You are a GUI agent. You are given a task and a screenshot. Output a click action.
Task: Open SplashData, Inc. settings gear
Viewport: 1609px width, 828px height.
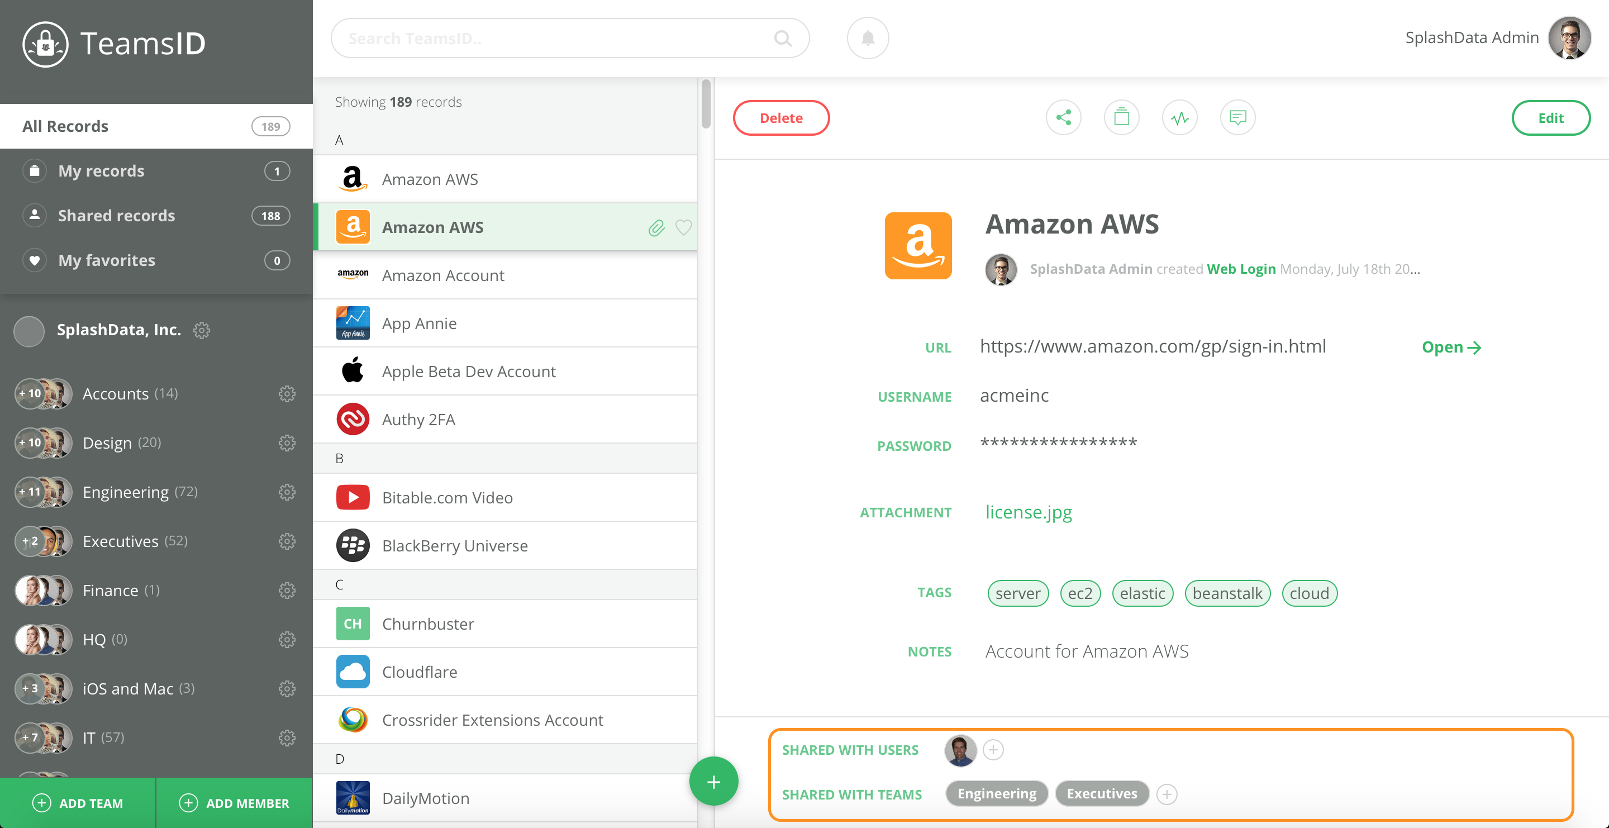point(201,330)
